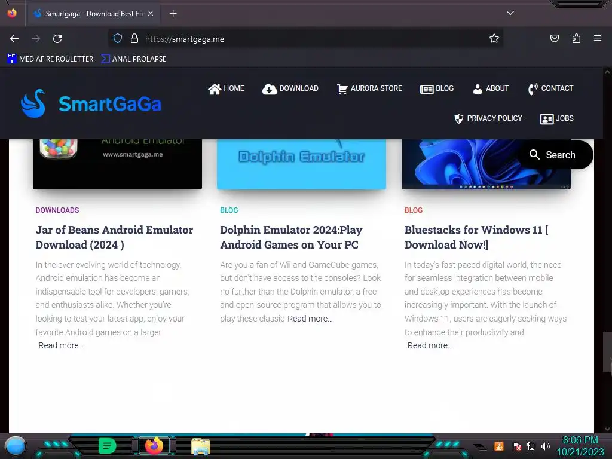Open the volume speaker tray icon
Viewport: 612px width, 459px height.
[x=546, y=446]
